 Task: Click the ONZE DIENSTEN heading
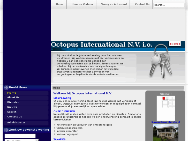coord(64,112)
